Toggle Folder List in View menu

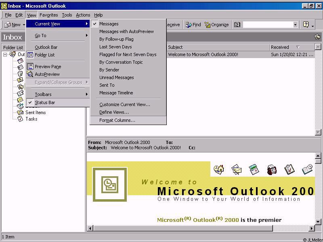pyautogui.click(x=58, y=55)
